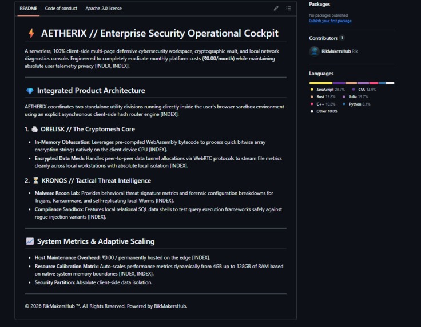The height and width of the screenshot is (327, 421).
Task: Click the 'Security Partition:' bold text
Action: click(55, 282)
